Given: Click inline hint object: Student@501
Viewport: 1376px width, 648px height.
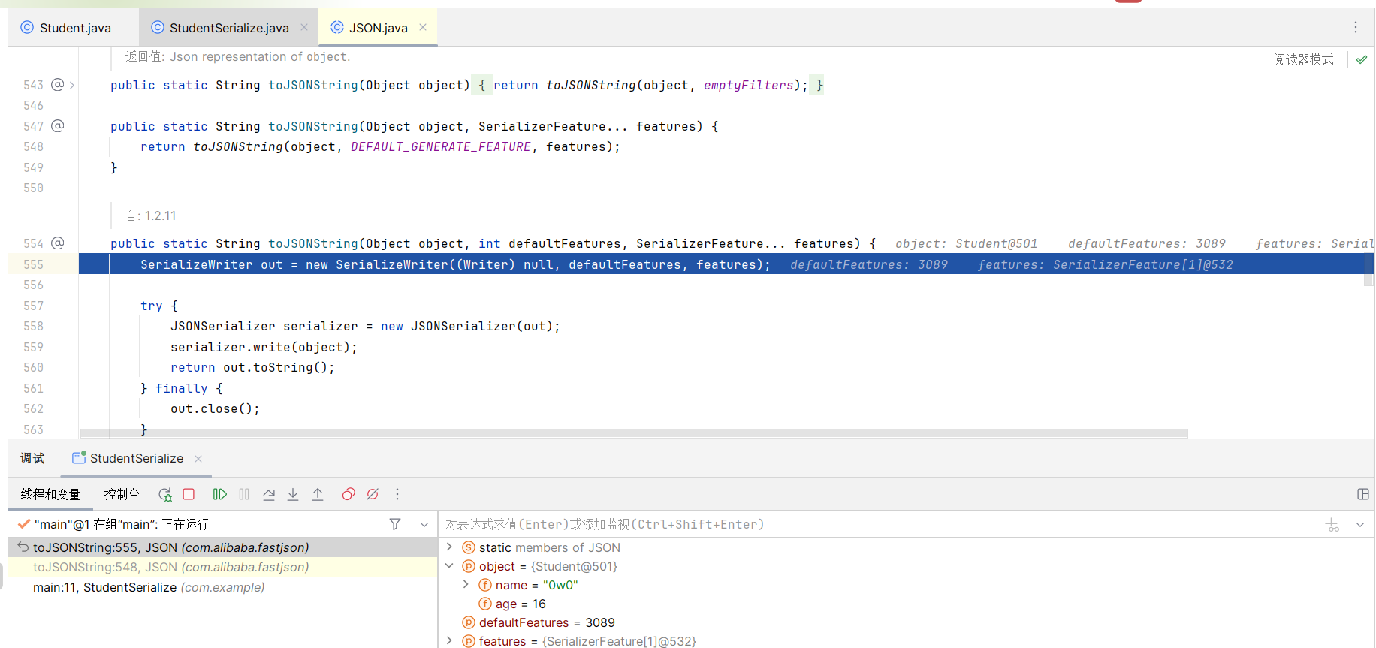Looking at the screenshot, I should pos(966,243).
